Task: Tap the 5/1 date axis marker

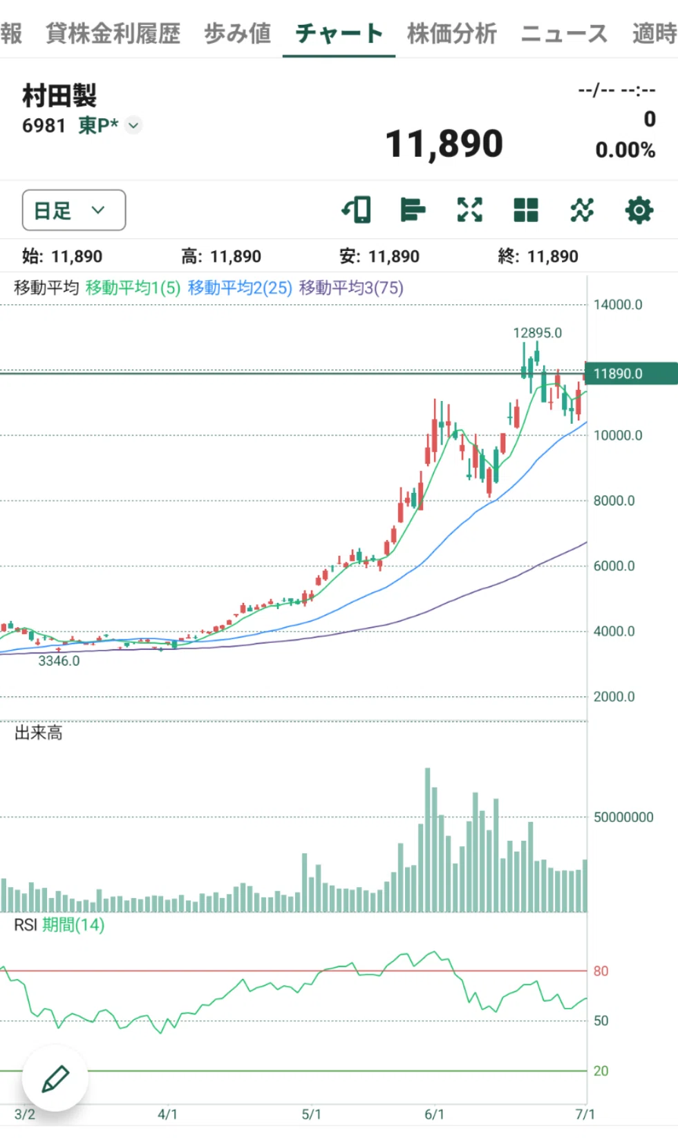Action: [x=311, y=1114]
